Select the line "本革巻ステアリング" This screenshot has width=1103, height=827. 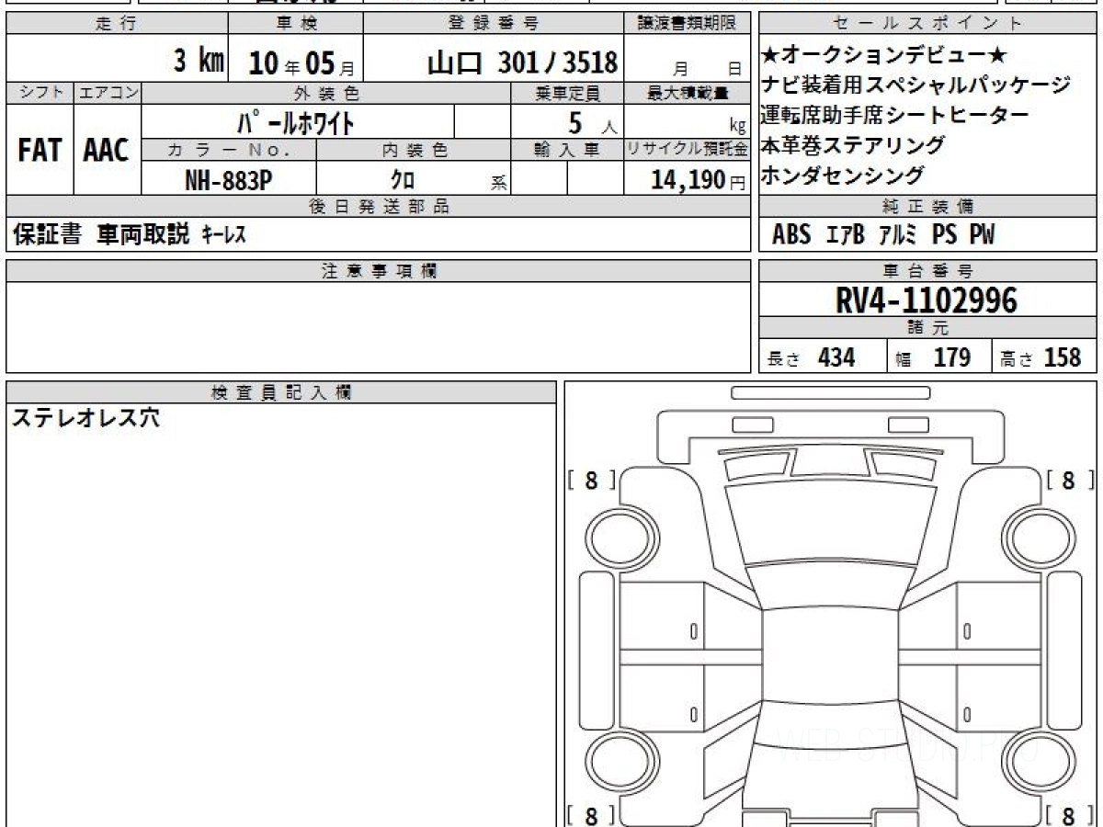pyautogui.click(x=853, y=145)
